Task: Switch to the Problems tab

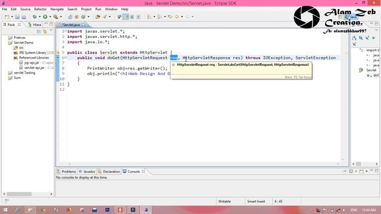Action: 66,172
